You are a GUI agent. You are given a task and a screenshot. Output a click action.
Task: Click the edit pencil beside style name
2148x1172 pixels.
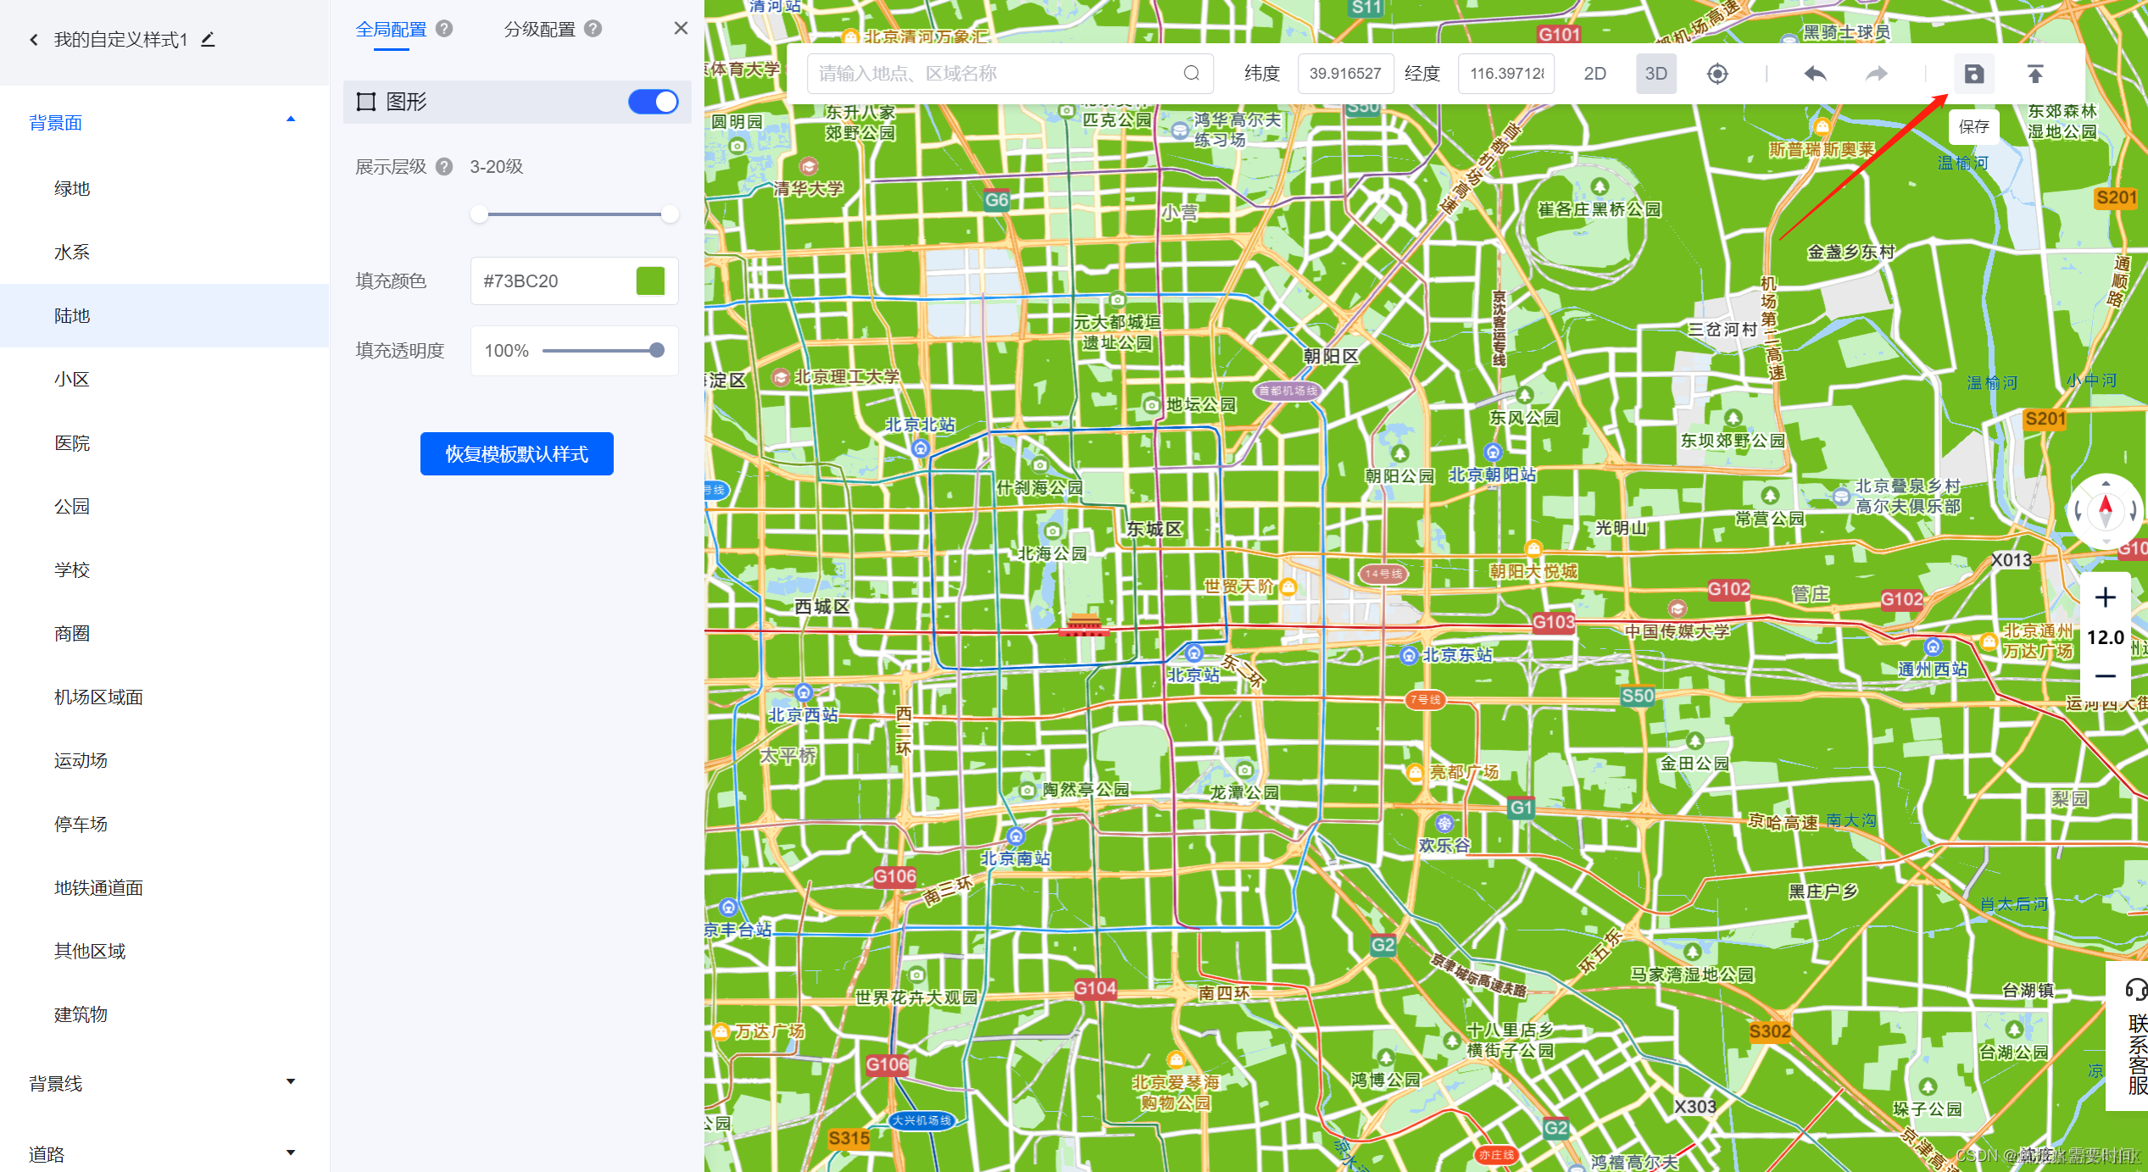[x=208, y=39]
